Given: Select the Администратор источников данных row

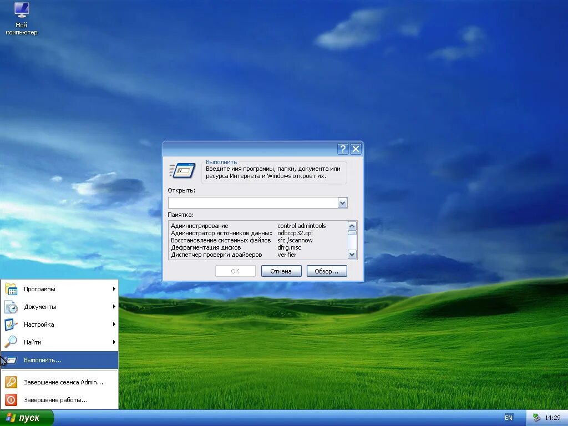Looking at the screenshot, I should pyautogui.click(x=258, y=234).
